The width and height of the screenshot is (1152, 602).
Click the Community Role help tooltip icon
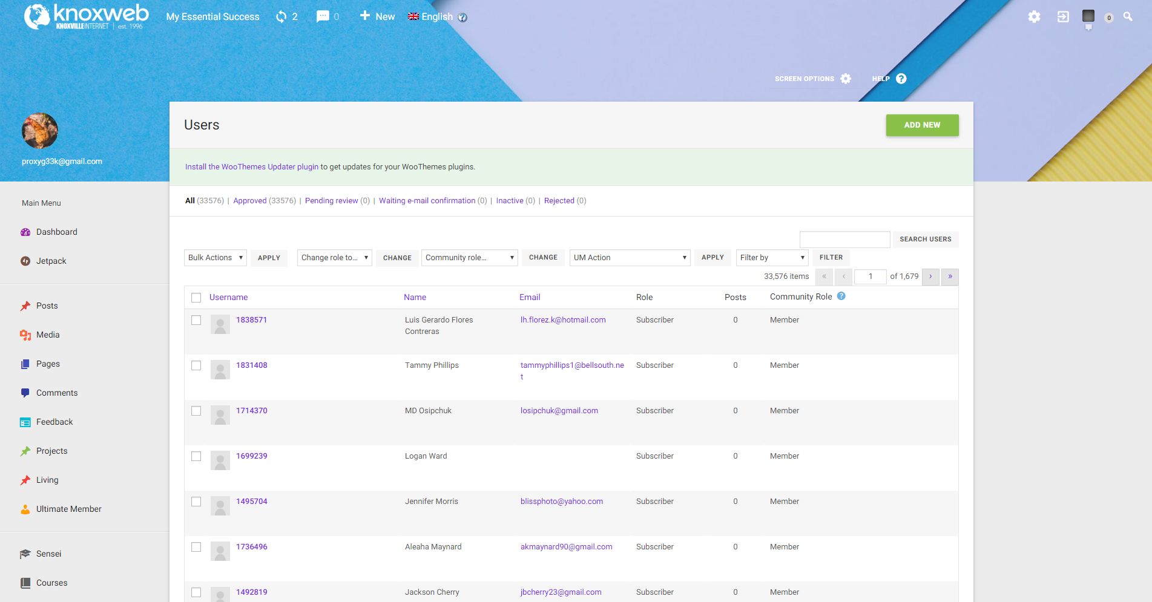(x=841, y=296)
